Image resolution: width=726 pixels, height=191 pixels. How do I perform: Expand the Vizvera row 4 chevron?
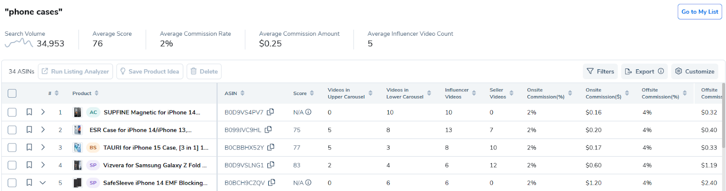pyautogui.click(x=43, y=165)
